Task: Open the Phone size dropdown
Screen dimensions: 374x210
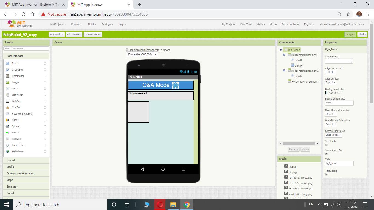Action: click(142, 54)
